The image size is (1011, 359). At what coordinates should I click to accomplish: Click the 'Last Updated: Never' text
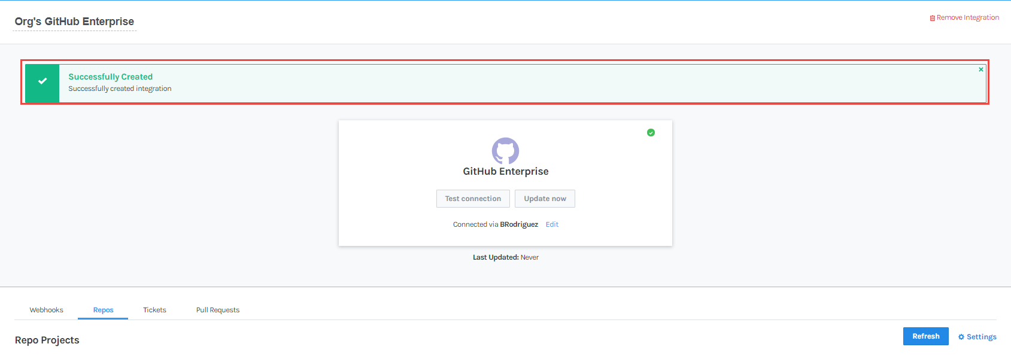tap(506, 257)
